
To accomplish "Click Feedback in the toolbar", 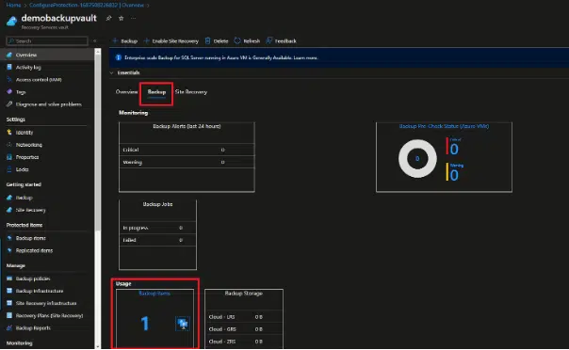I will (x=282, y=41).
